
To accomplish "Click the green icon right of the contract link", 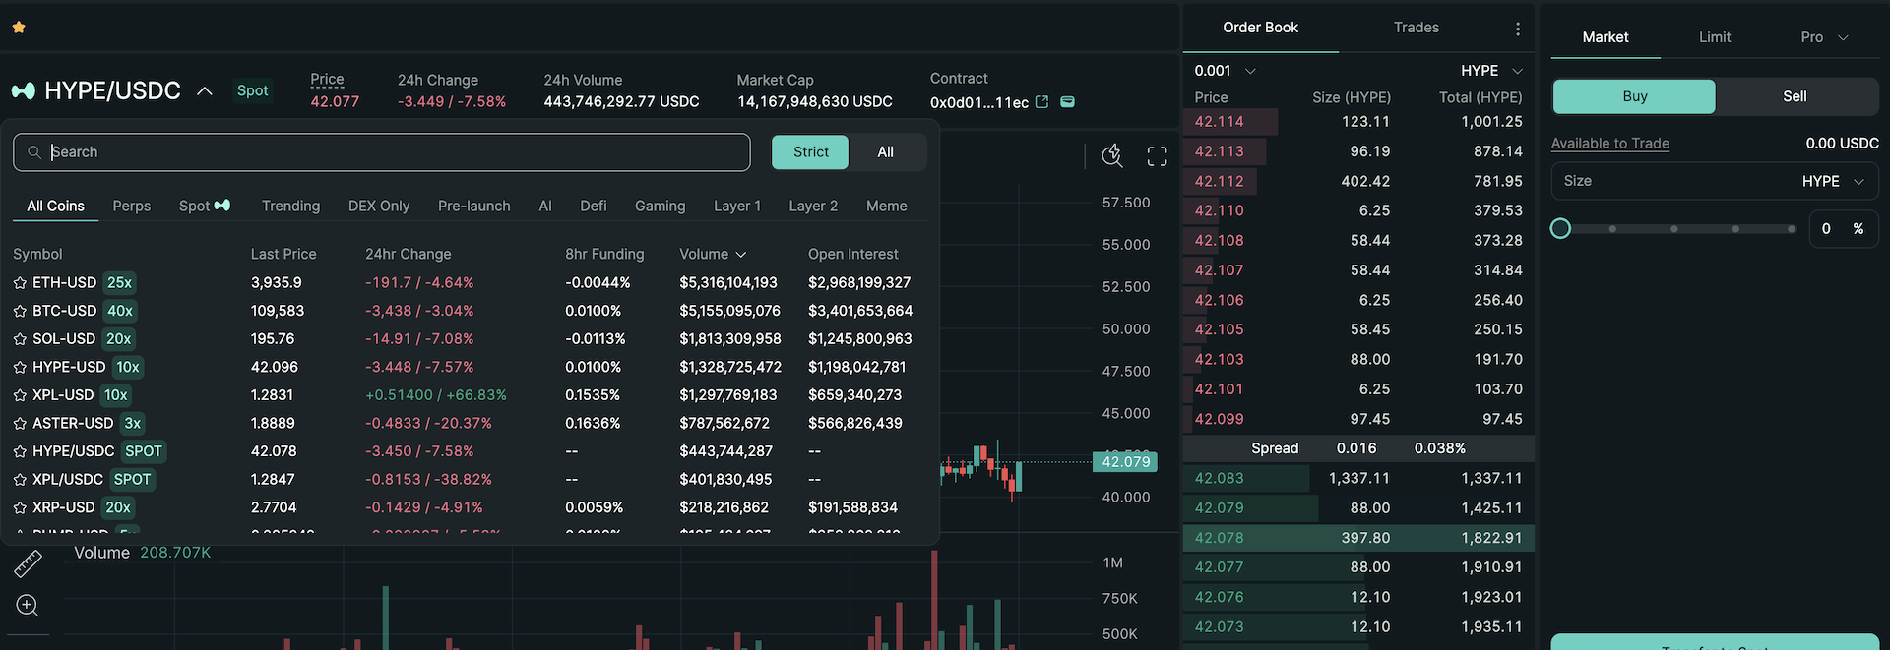I will (x=1067, y=101).
